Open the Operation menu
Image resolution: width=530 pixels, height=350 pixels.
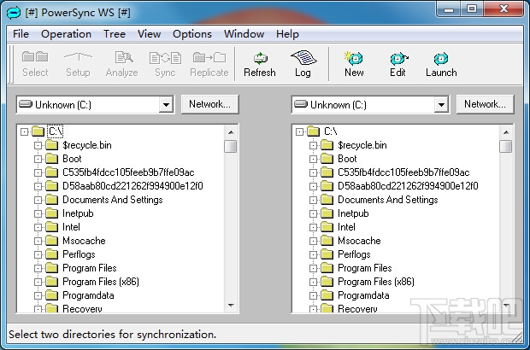(67, 34)
